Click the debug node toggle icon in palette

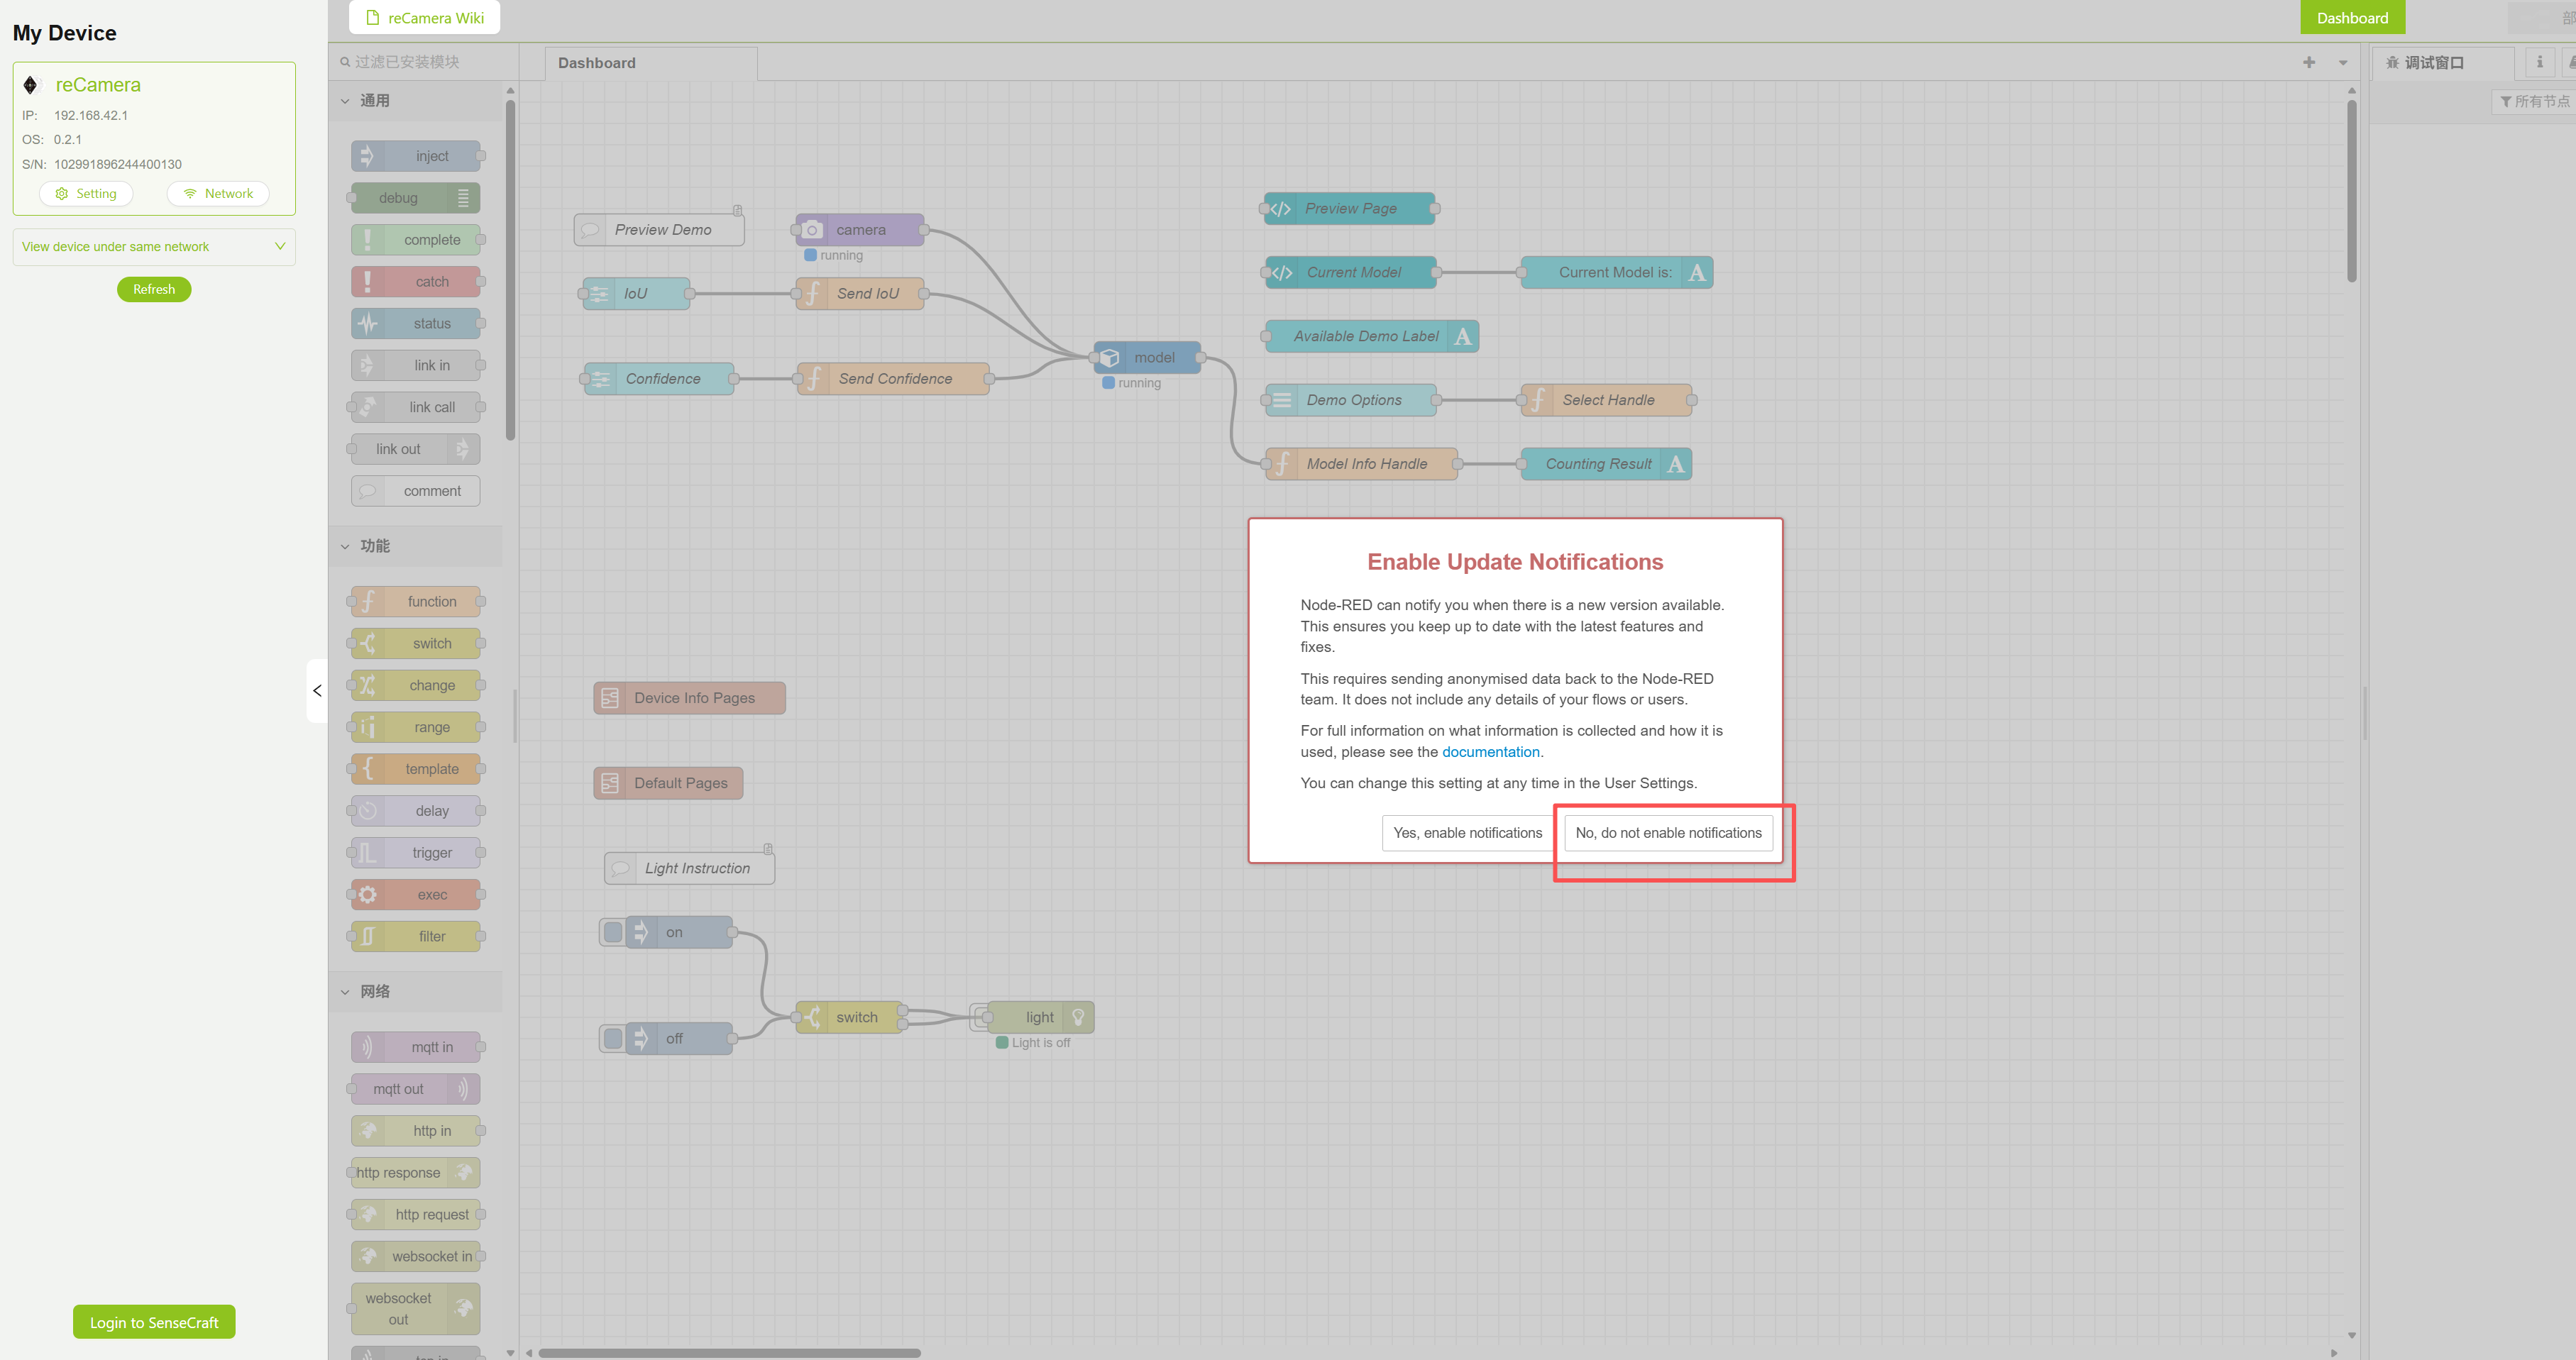[463, 198]
